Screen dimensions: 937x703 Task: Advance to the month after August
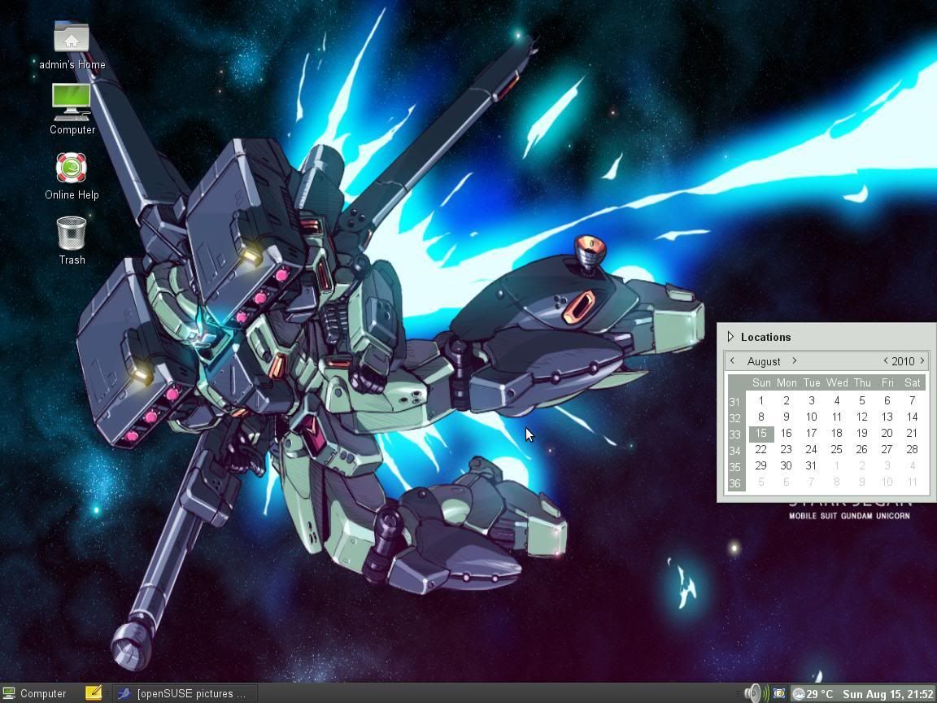point(794,361)
